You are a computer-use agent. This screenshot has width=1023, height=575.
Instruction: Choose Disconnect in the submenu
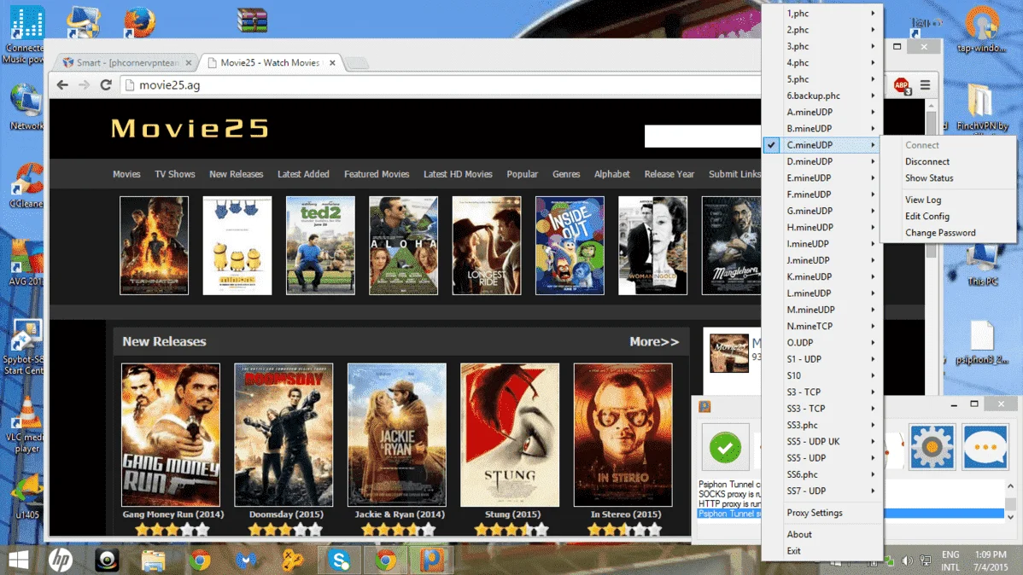pyautogui.click(x=948, y=162)
